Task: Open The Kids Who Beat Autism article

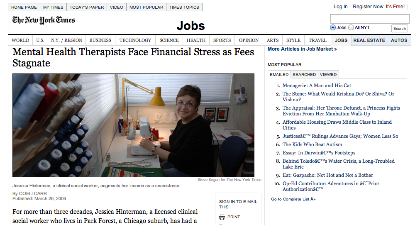Action: (313, 144)
